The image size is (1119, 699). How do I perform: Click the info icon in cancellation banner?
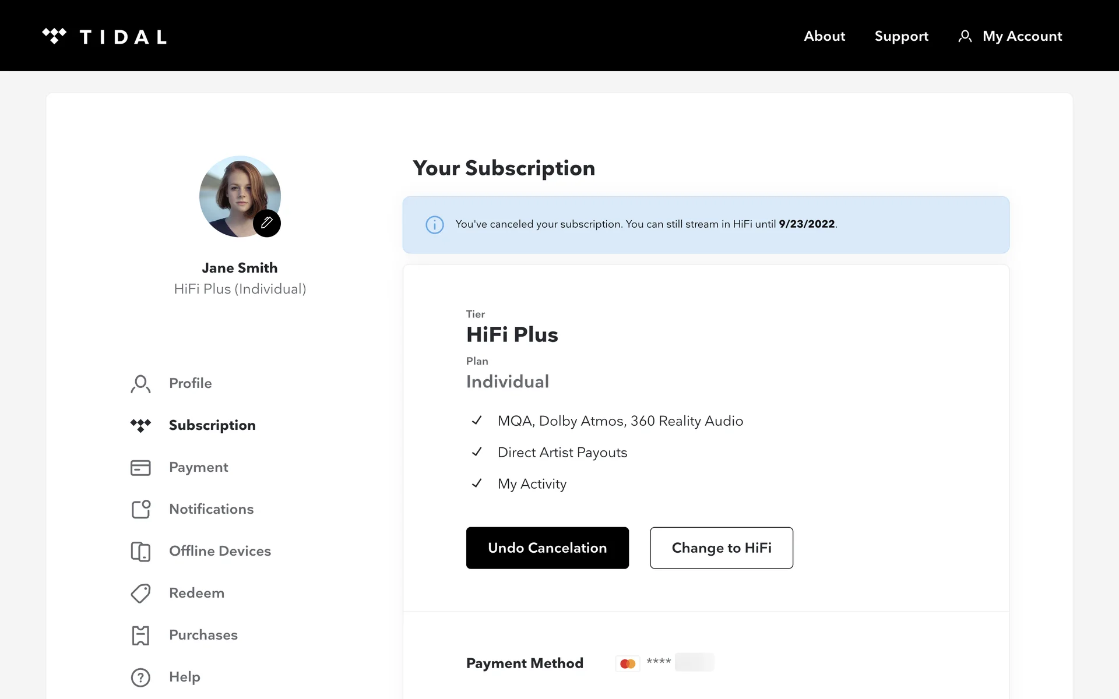pos(435,225)
